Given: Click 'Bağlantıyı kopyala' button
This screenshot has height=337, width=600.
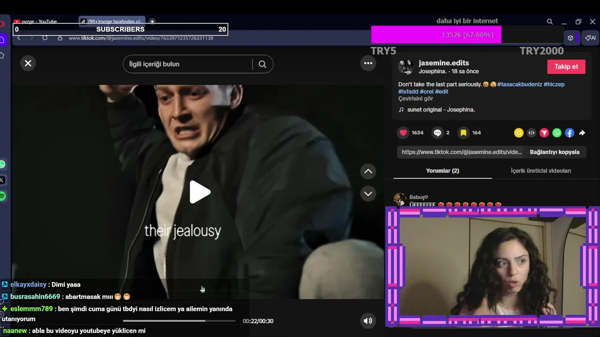Looking at the screenshot, I should click(x=555, y=152).
